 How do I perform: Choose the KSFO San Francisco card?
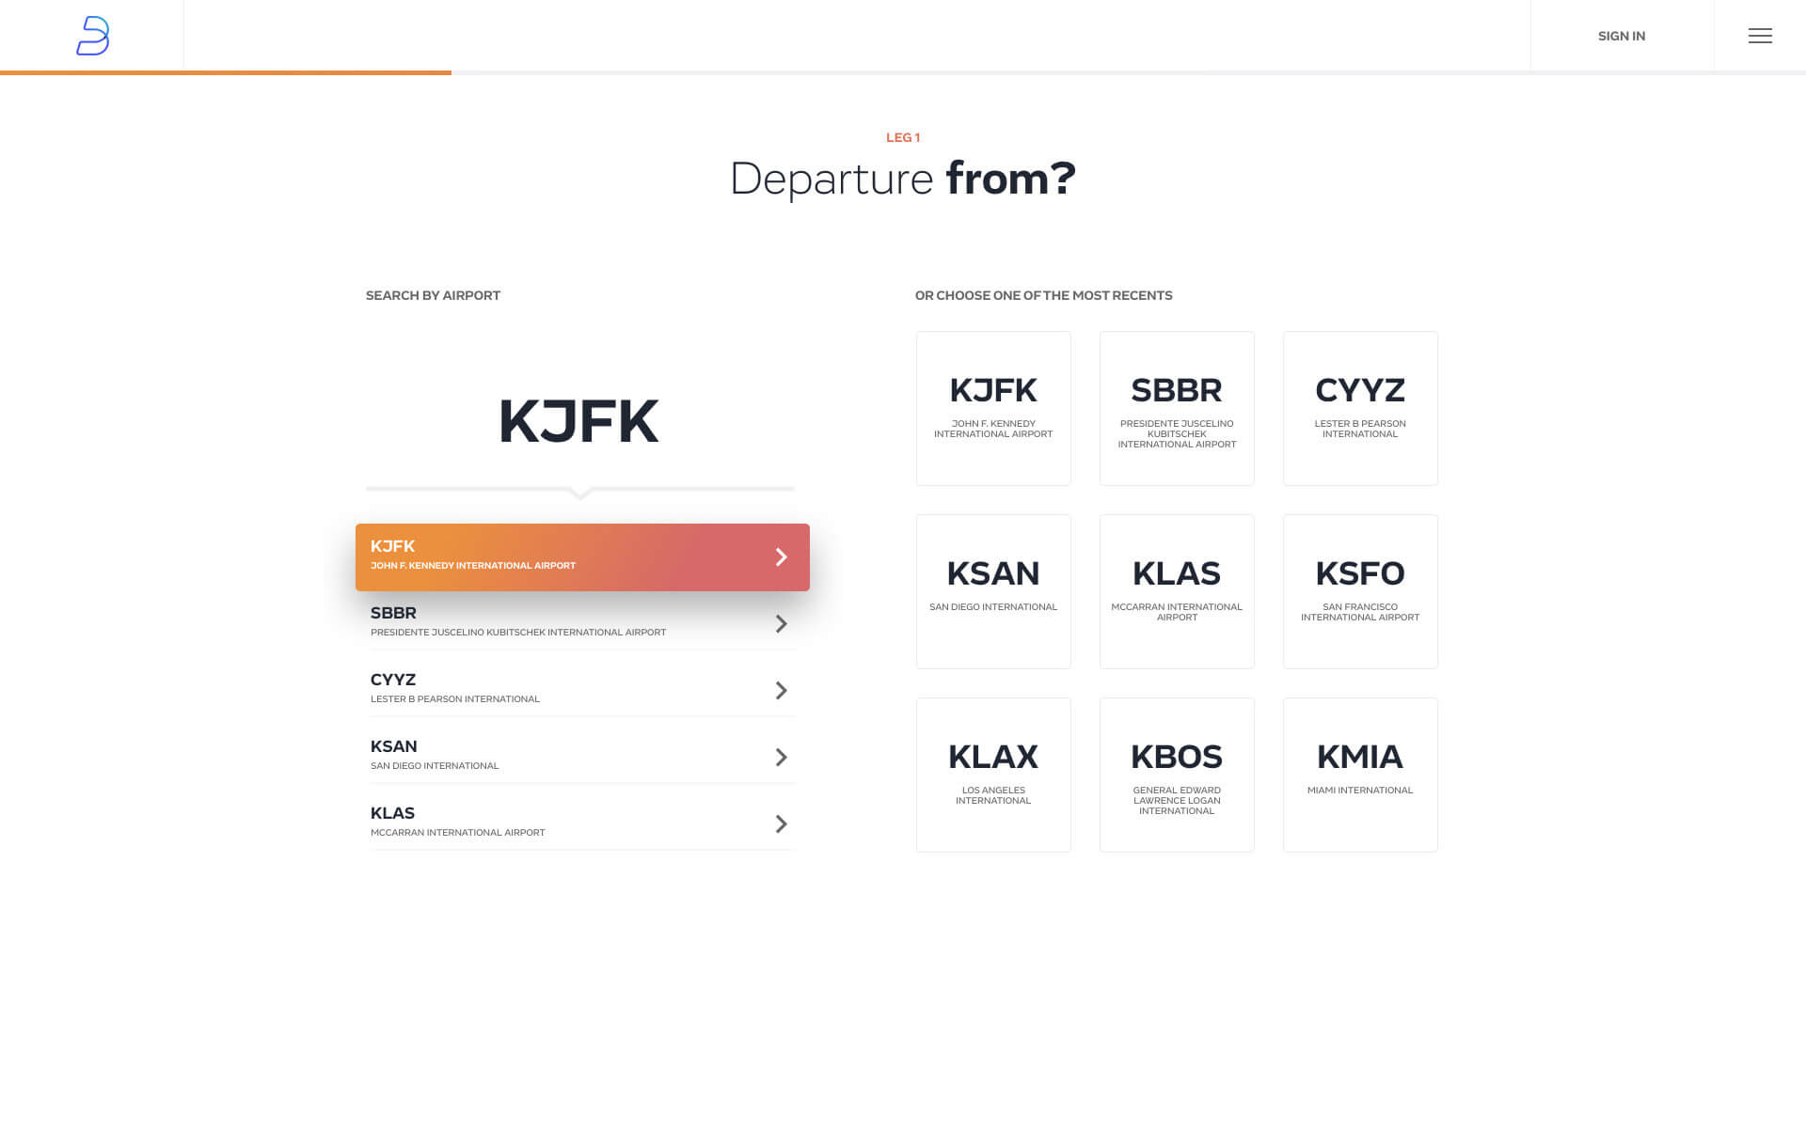click(x=1360, y=591)
